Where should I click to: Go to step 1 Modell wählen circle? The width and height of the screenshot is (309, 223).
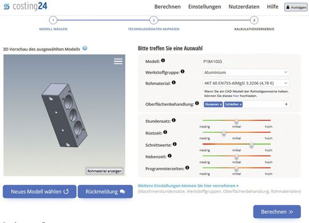click(x=53, y=20)
